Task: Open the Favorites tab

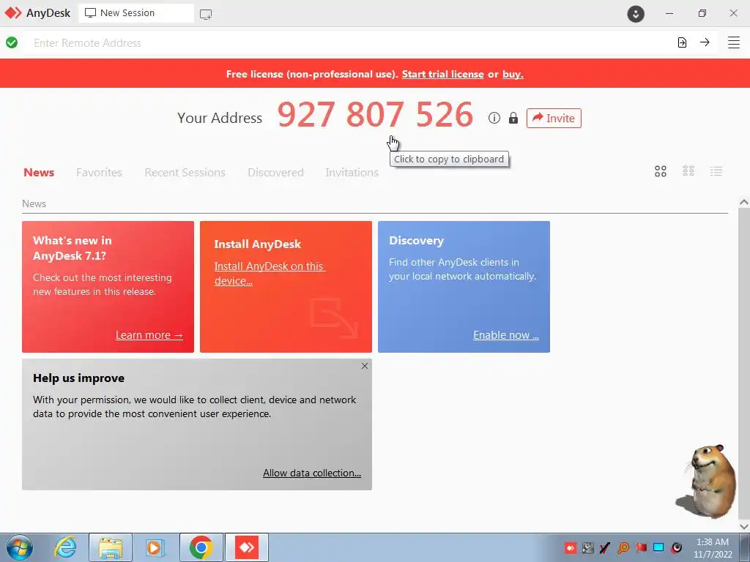Action: click(99, 172)
